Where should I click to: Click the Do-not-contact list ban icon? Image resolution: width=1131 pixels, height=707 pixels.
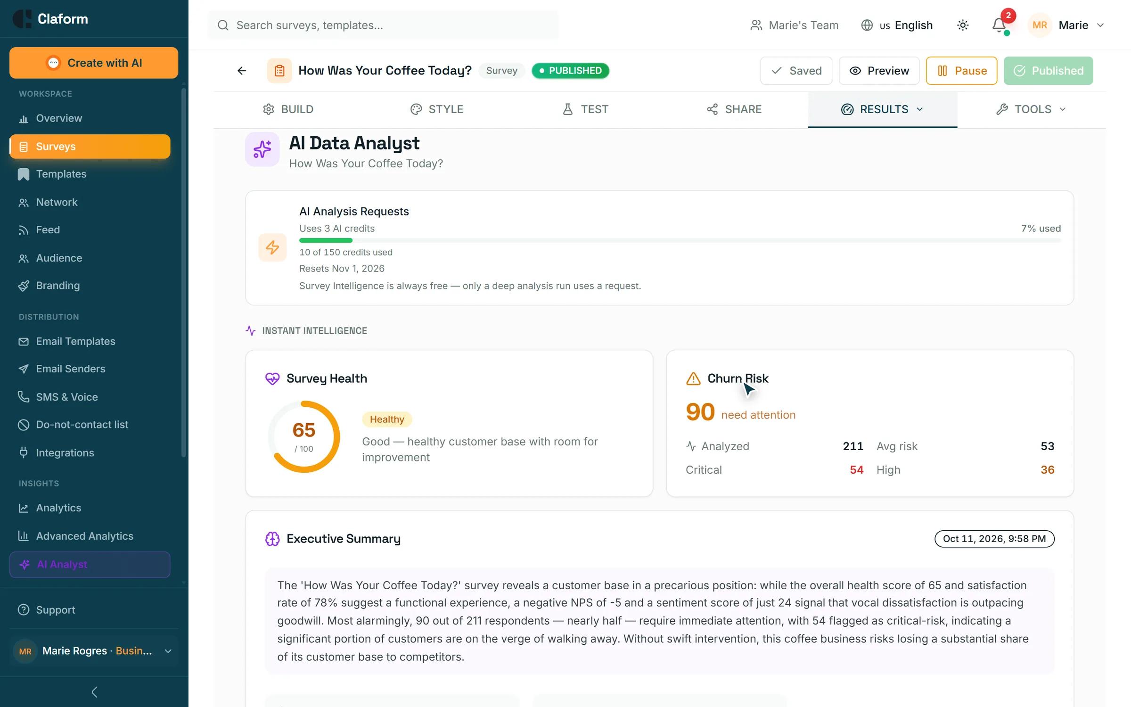(24, 425)
